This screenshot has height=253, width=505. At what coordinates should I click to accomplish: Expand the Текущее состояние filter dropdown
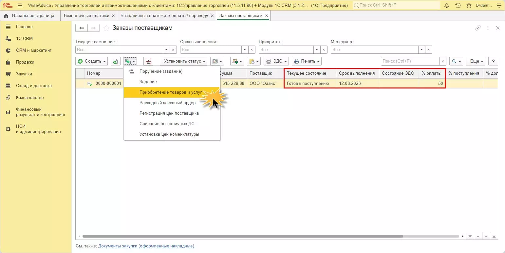[166, 50]
